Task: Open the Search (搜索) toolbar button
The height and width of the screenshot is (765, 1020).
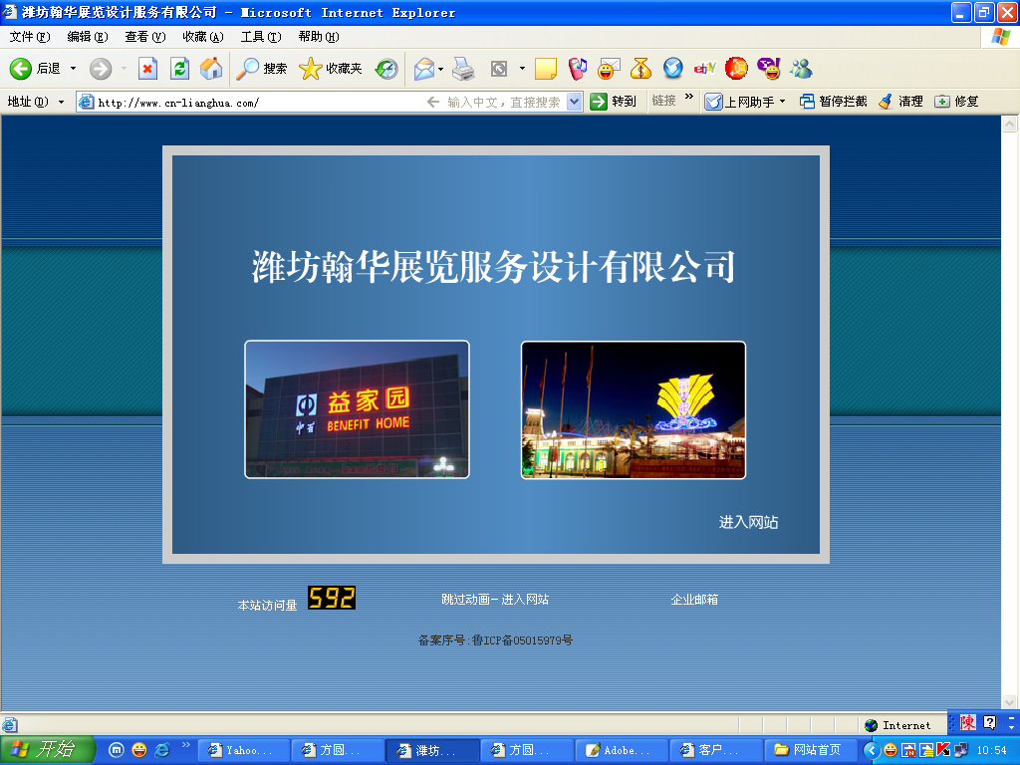Action: coord(262,69)
